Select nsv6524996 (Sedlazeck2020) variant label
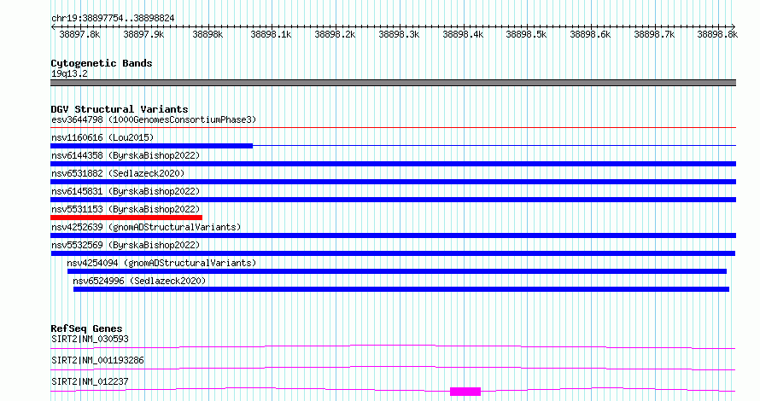 point(139,281)
